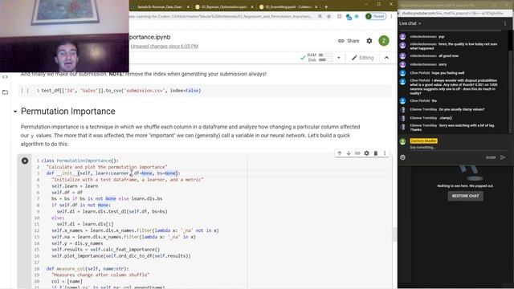Collapse the Permutation Importance section
This screenshot has width=514, height=289.
coord(15,112)
